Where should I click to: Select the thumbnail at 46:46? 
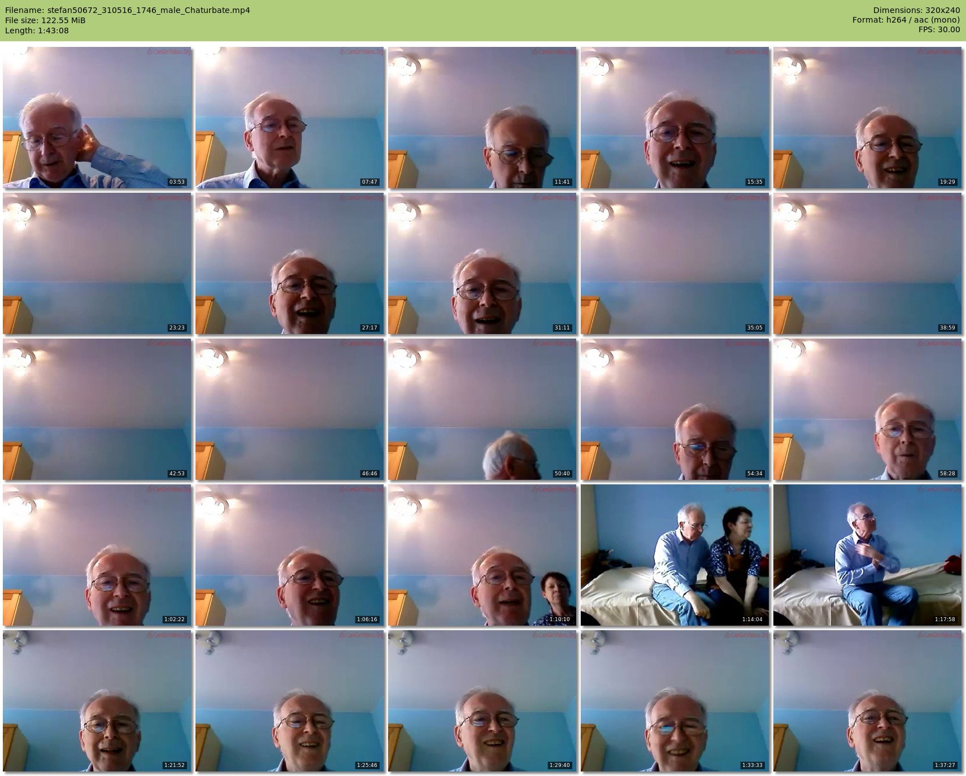(290, 409)
